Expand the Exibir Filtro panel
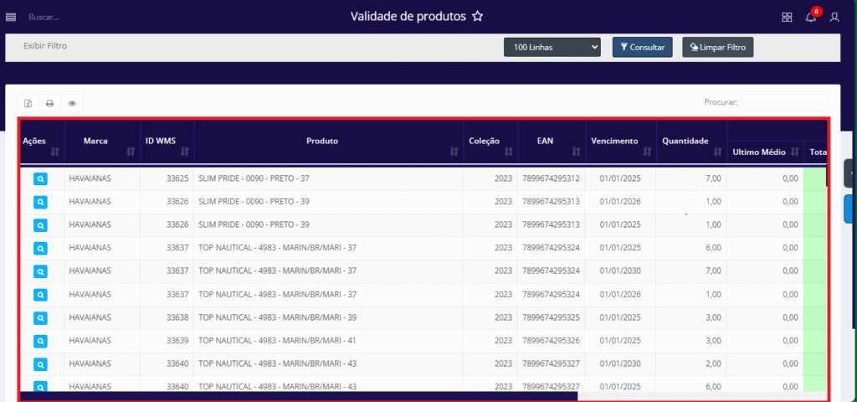This screenshot has height=402, width=857. (45, 46)
